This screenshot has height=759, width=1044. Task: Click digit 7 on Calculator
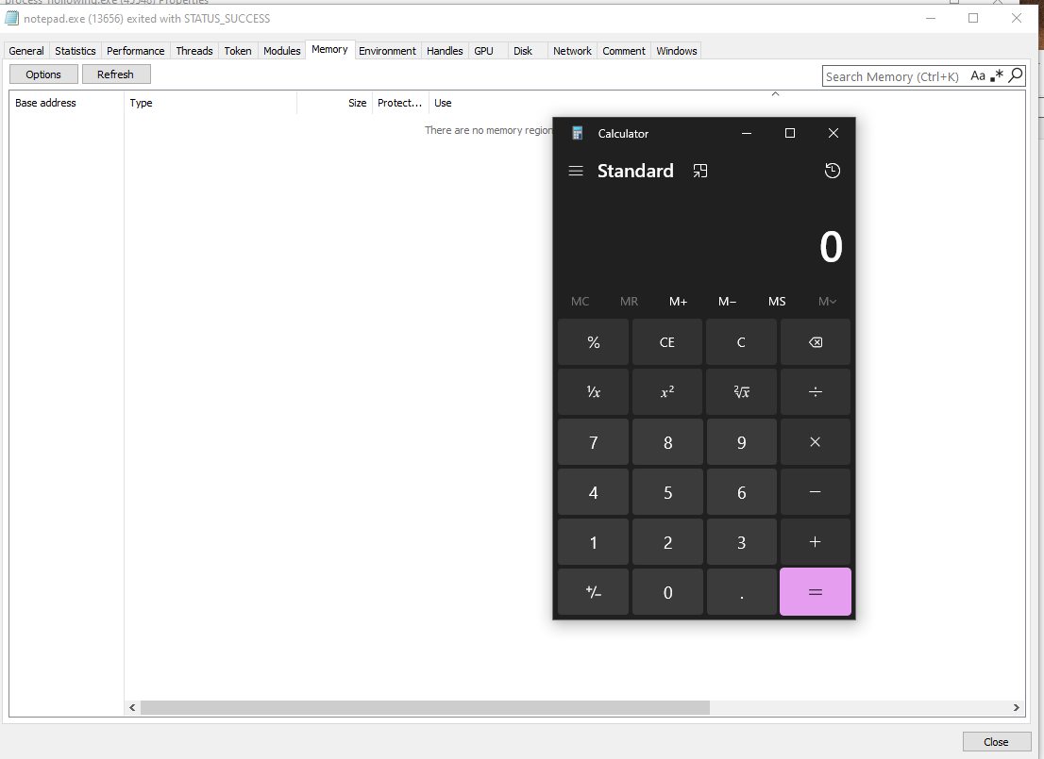tap(593, 441)
